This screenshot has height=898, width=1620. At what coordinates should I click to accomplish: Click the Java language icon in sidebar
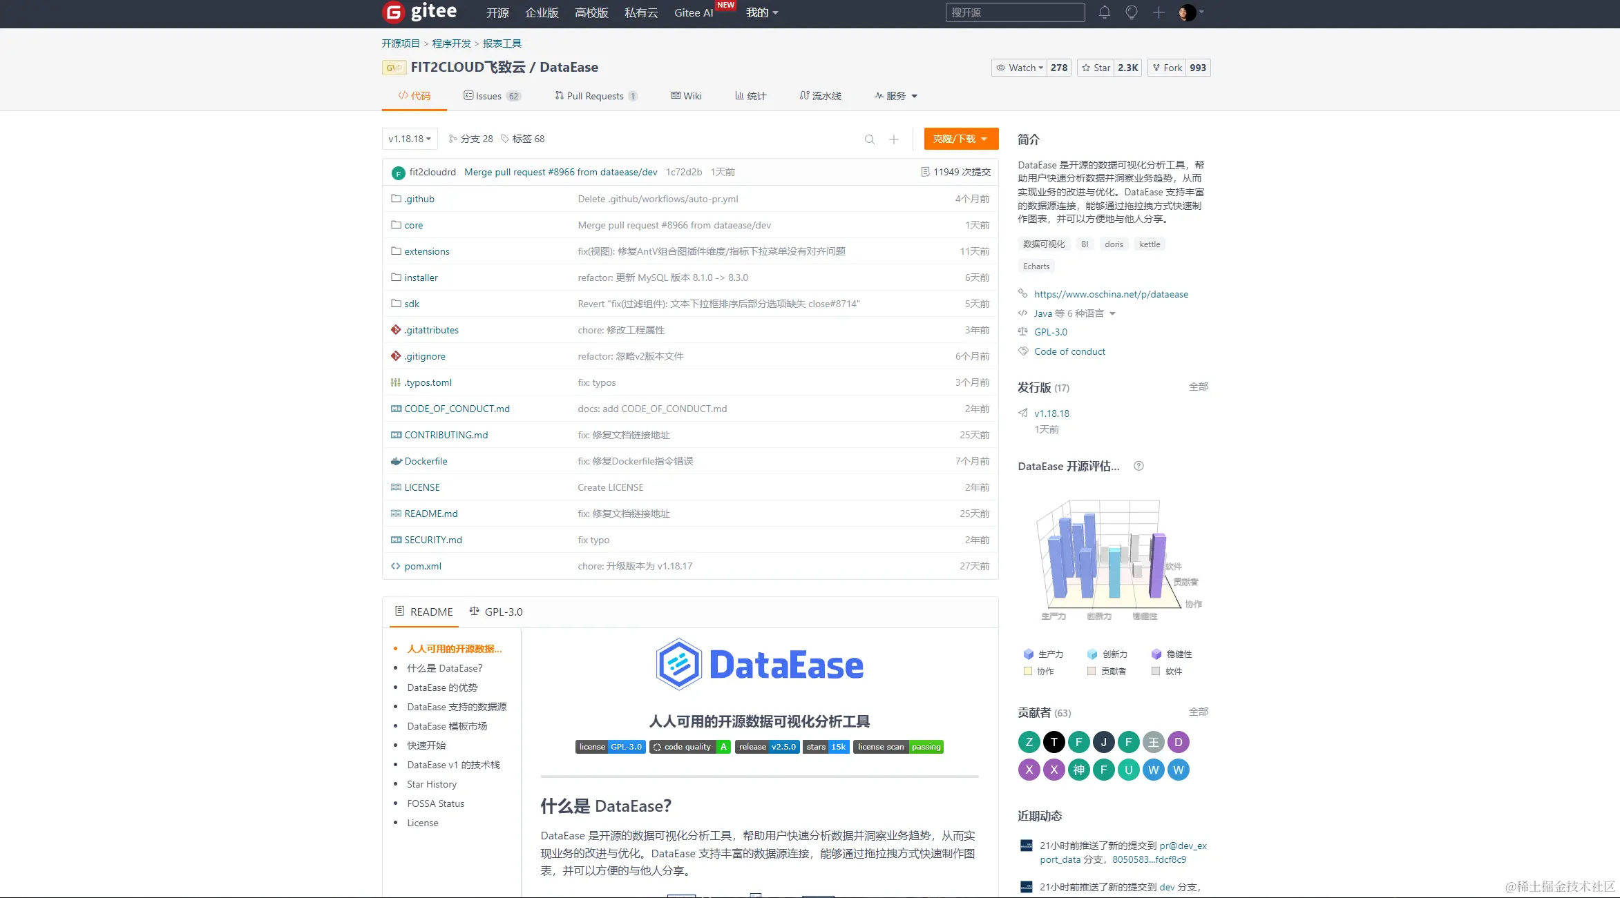click(x=1023, y=313)
